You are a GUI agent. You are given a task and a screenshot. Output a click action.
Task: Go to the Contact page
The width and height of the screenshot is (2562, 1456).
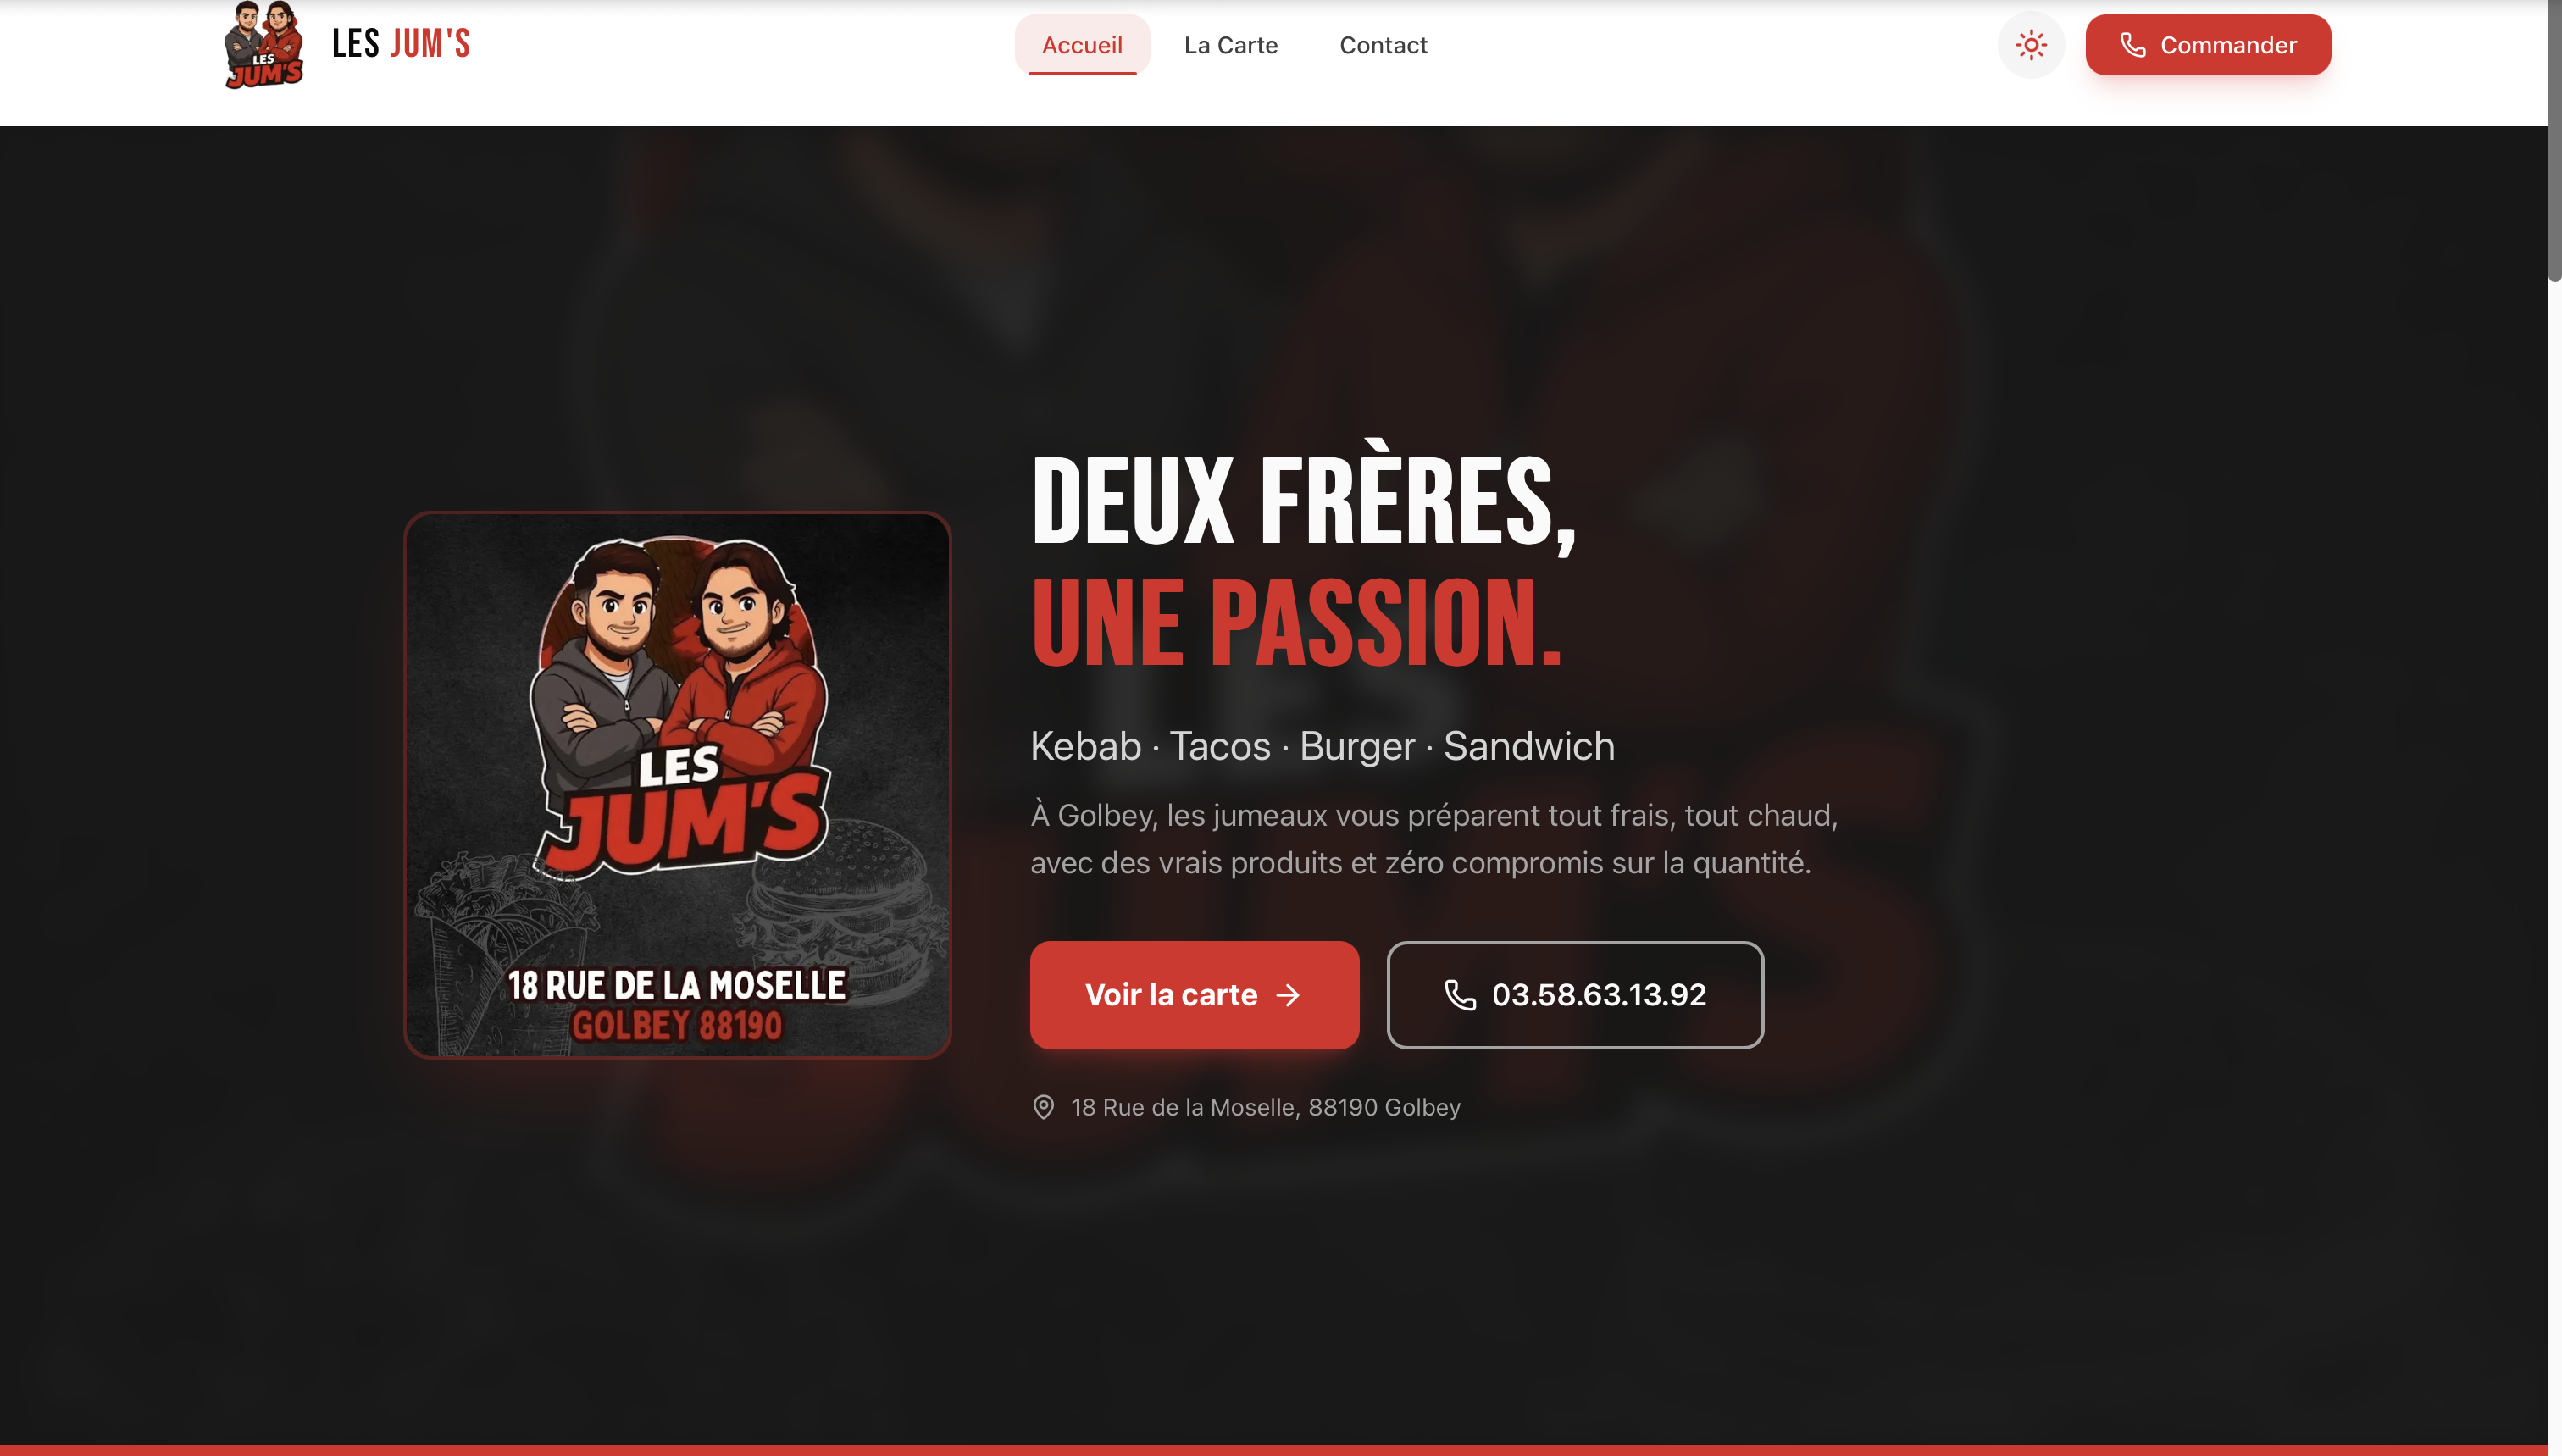(1383, 45)
